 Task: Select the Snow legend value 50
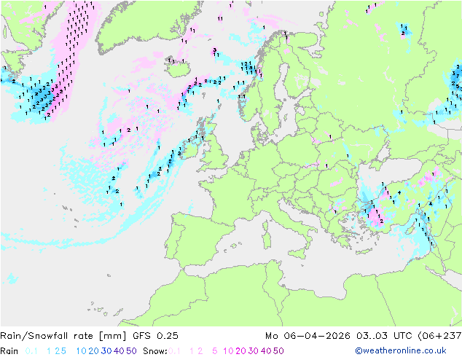[x=278, y=351]
